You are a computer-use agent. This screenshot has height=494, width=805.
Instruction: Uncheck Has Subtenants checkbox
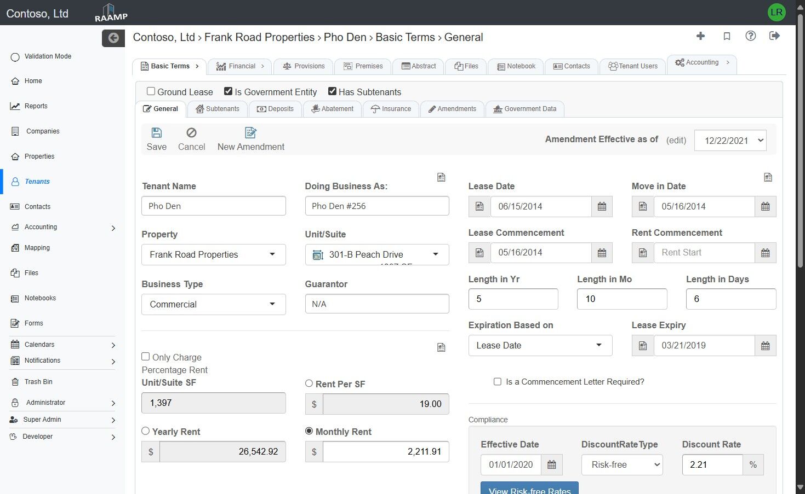332,91
